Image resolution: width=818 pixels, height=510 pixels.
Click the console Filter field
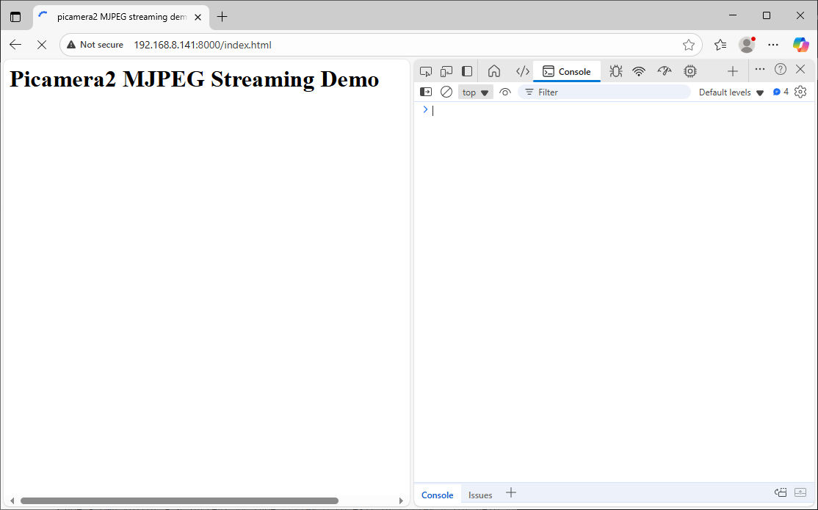pos(604,92)
